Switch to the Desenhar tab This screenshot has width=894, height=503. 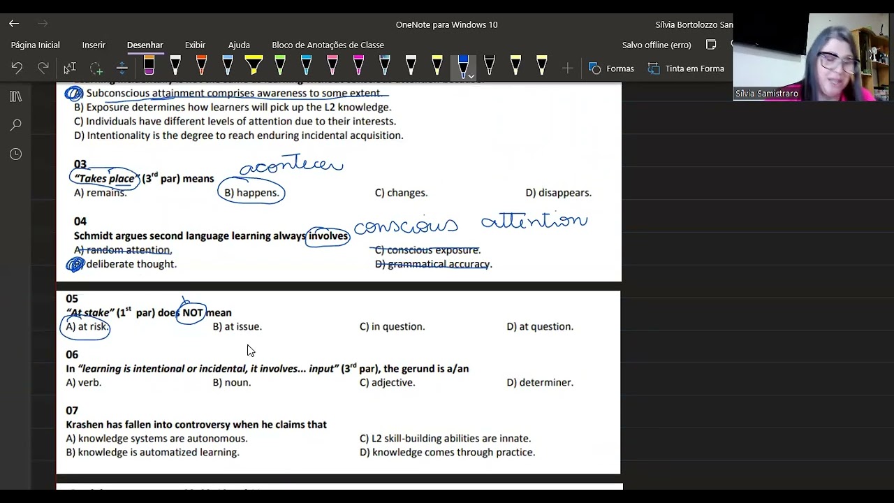pyautogui.click(x=145, y=45)
